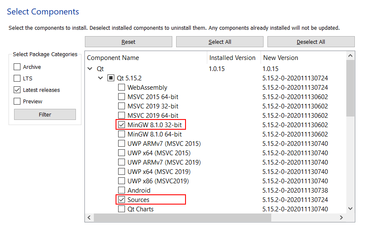Enable the Archive category checkbox
Image resolution: width=380 pixels, height=239 pixels.
17,67
